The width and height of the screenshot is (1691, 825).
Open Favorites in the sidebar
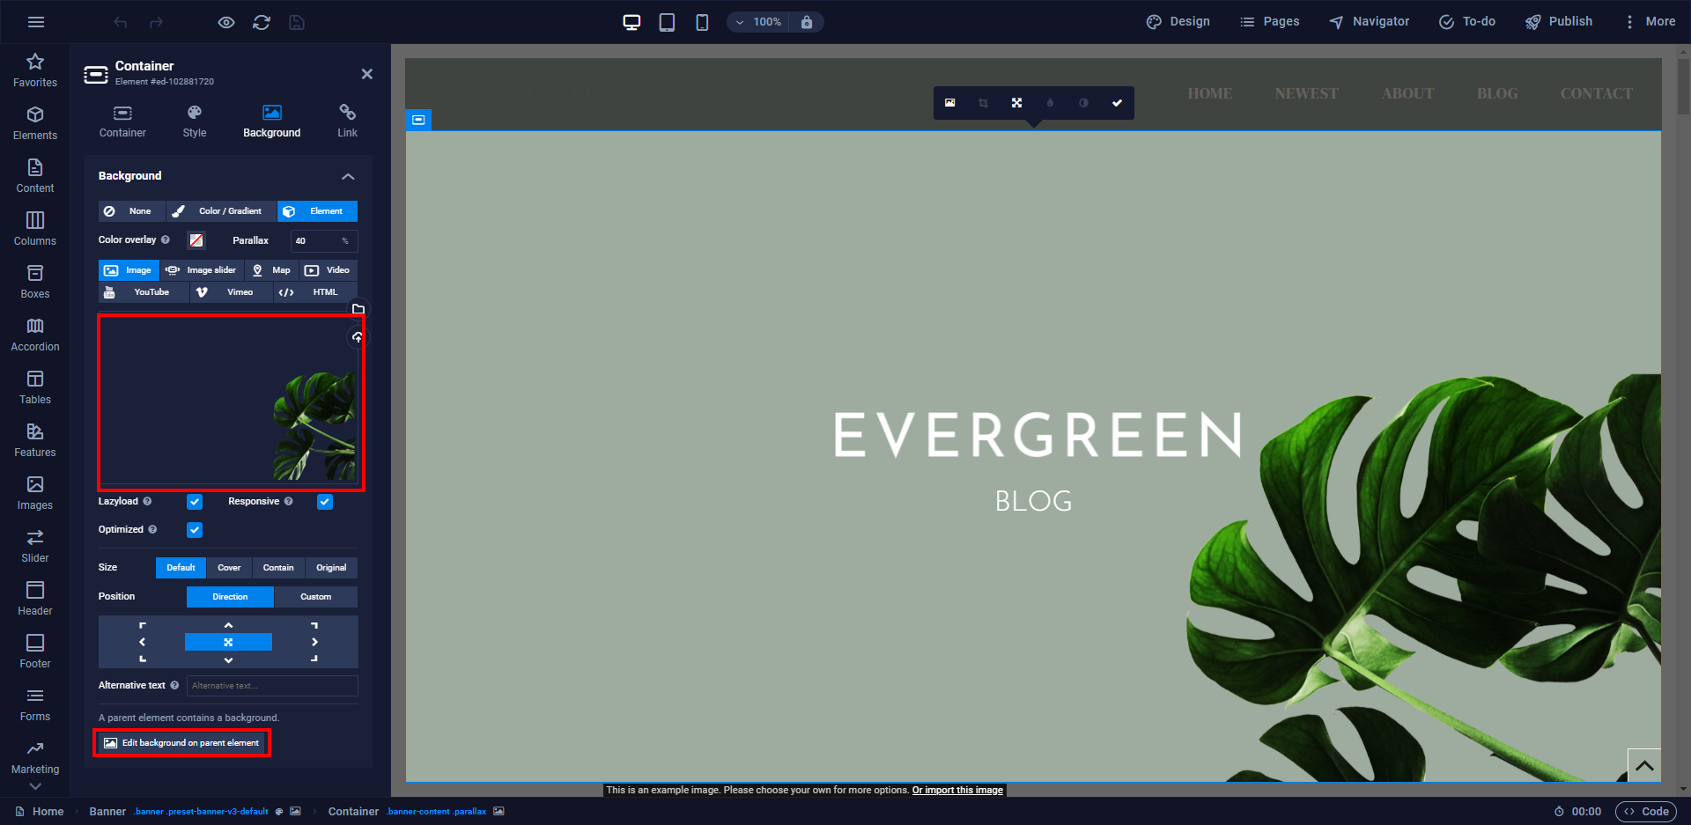pyautogui.click(x=35, y=70)
